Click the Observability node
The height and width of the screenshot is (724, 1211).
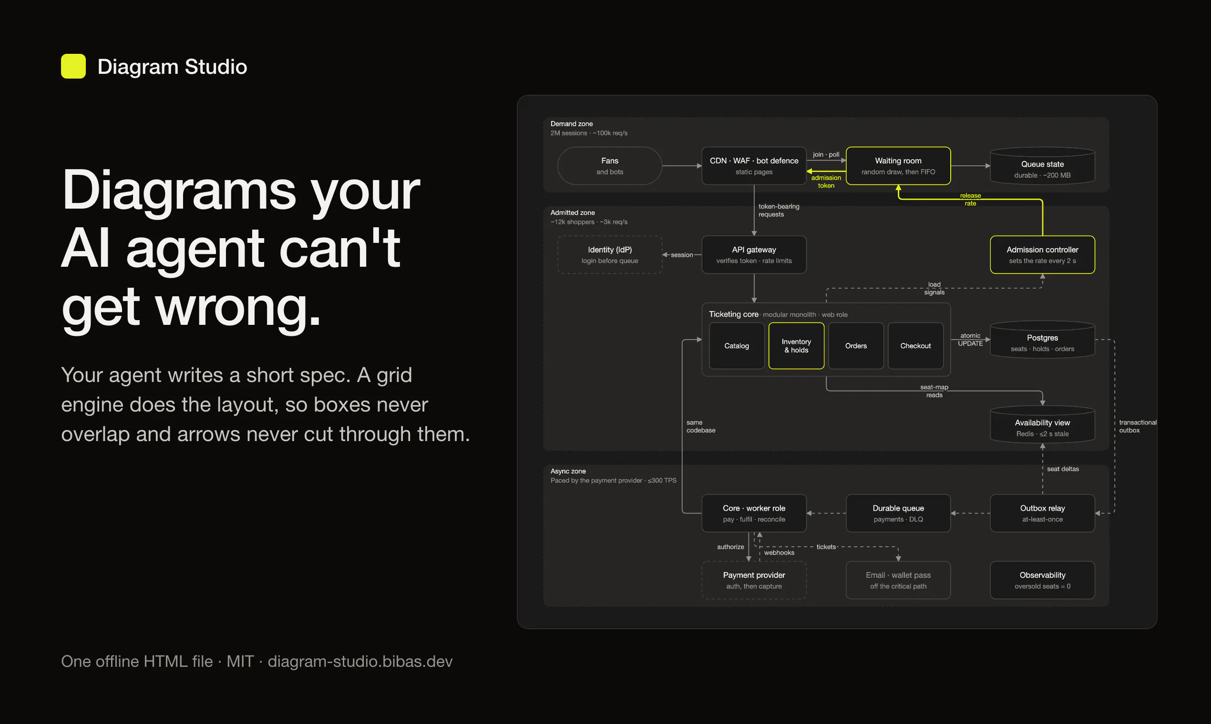click(x=1042, y=580)
